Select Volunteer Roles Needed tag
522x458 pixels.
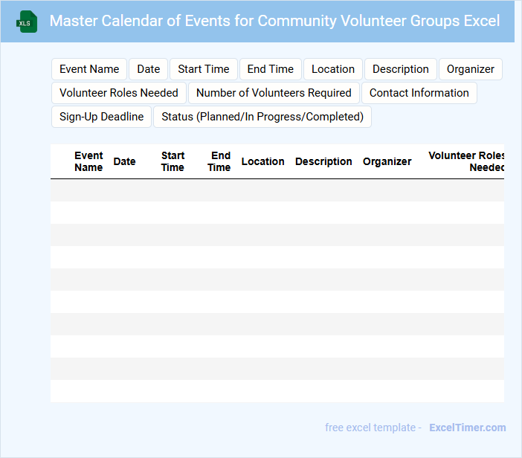click(119, 93)
